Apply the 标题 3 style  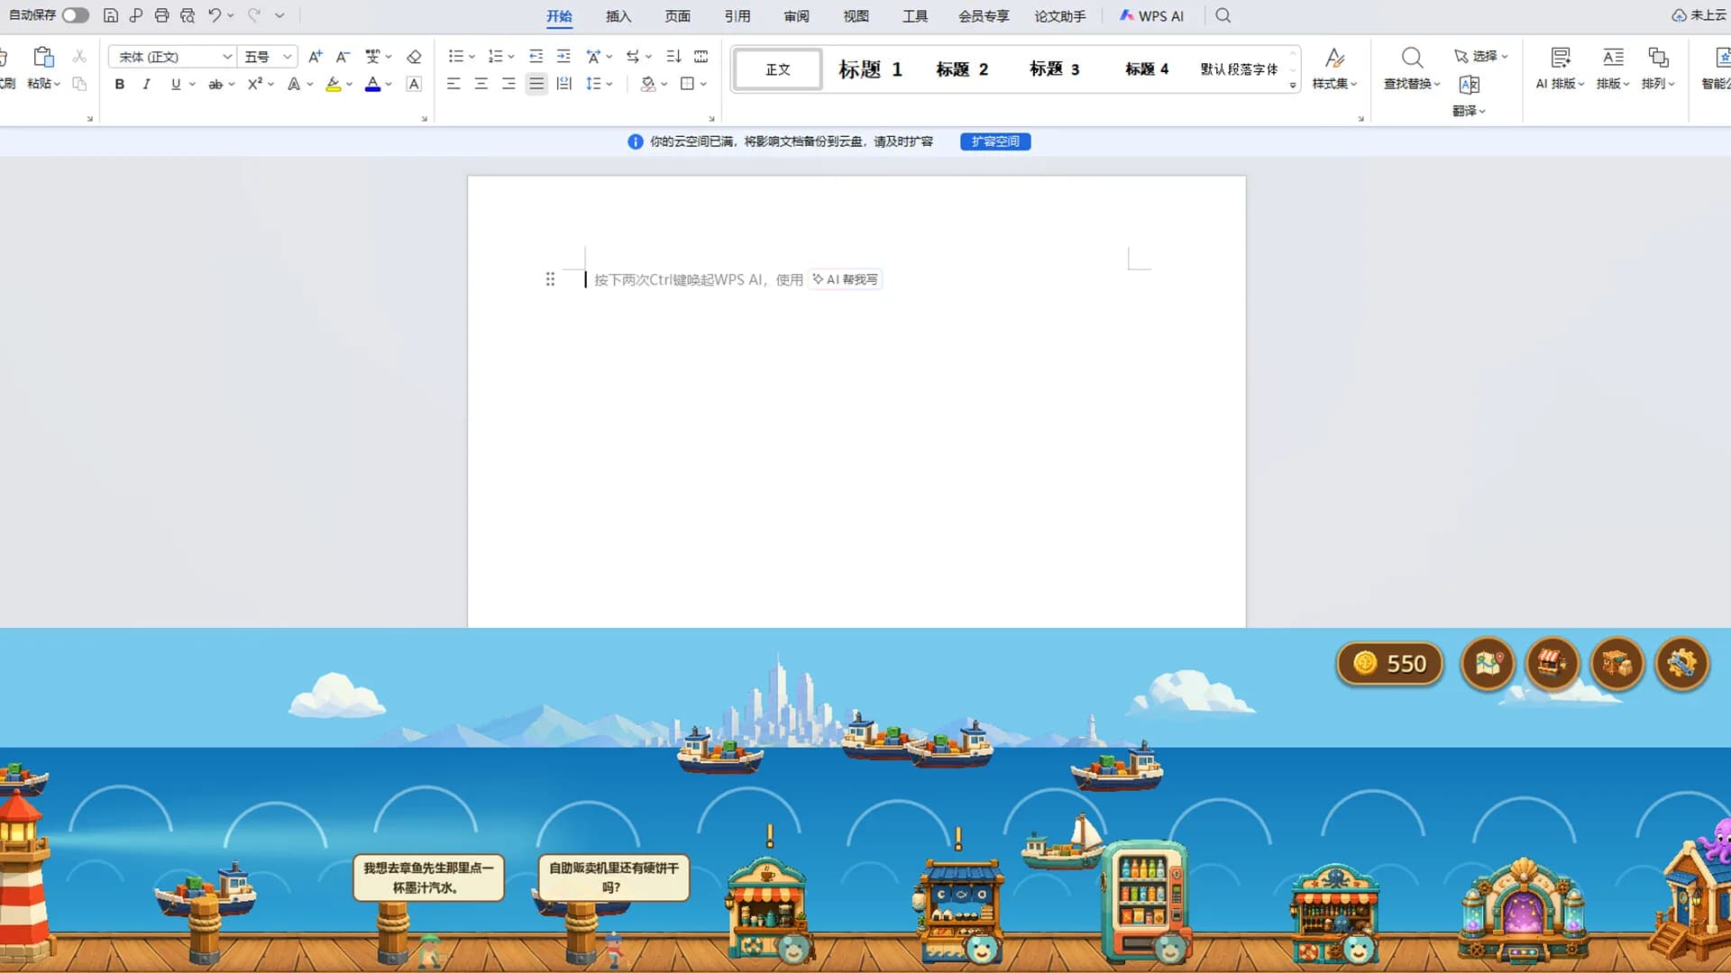(x=1055, y=69)
